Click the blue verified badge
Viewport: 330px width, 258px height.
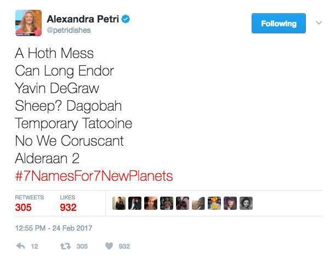coord(126,20)
